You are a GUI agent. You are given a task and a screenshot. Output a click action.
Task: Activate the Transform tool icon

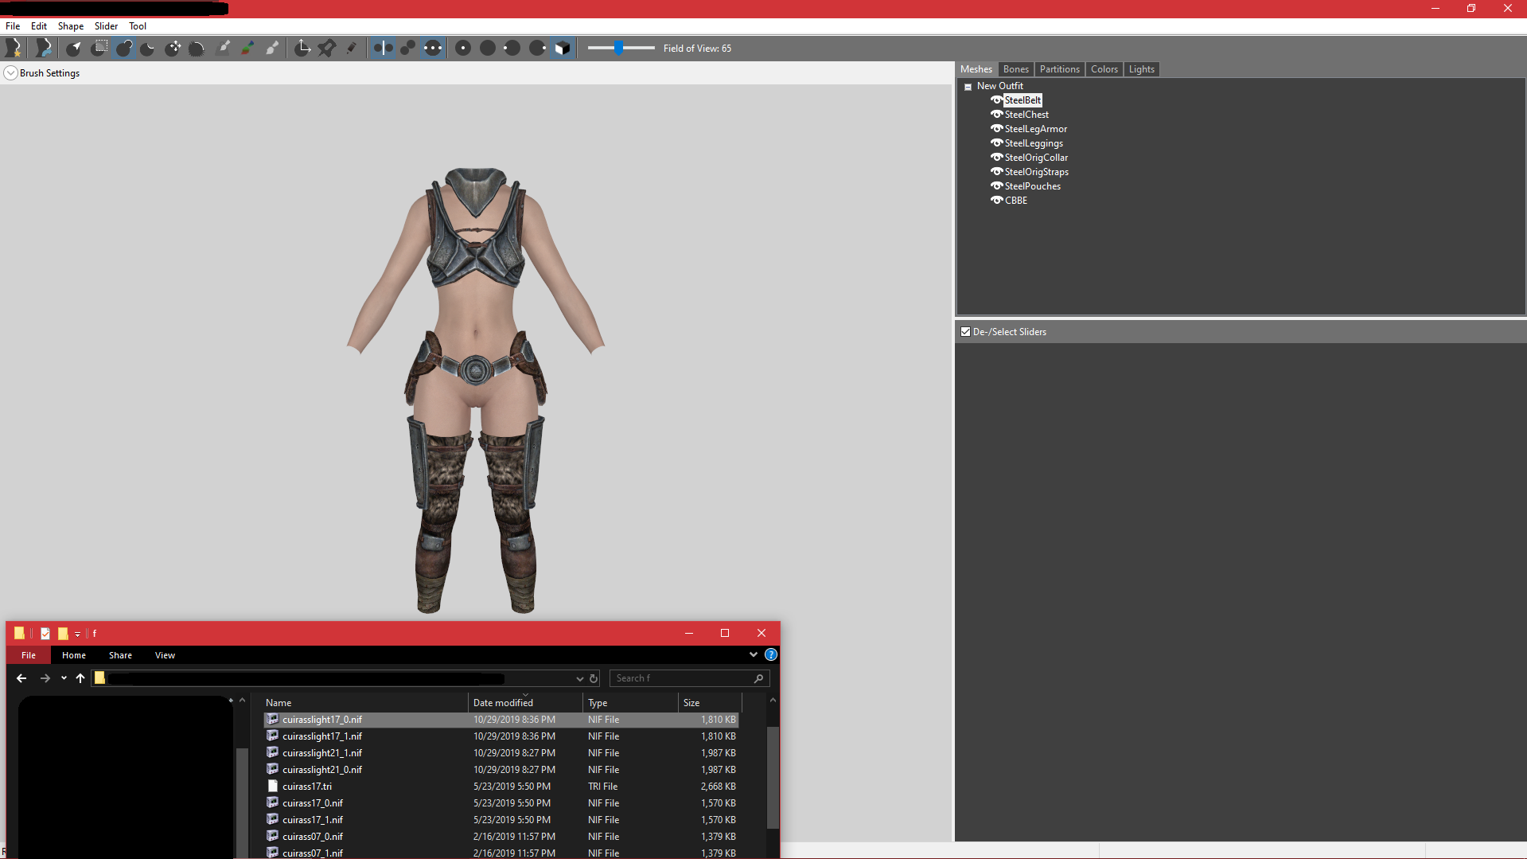coord(302,49)
